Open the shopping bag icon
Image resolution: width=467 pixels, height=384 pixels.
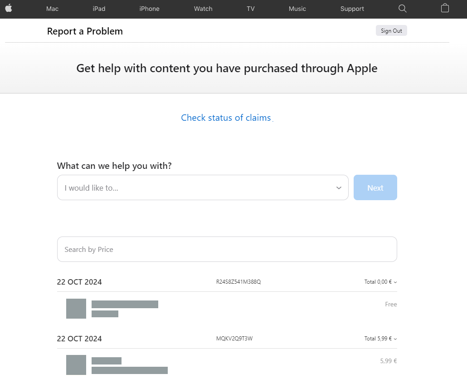click(x=445, y=8)
